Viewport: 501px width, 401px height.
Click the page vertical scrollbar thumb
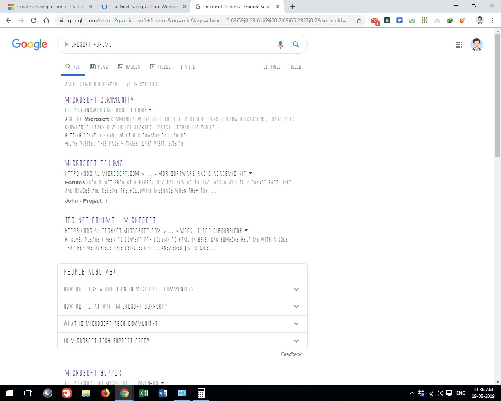click(x=497, y=96)
